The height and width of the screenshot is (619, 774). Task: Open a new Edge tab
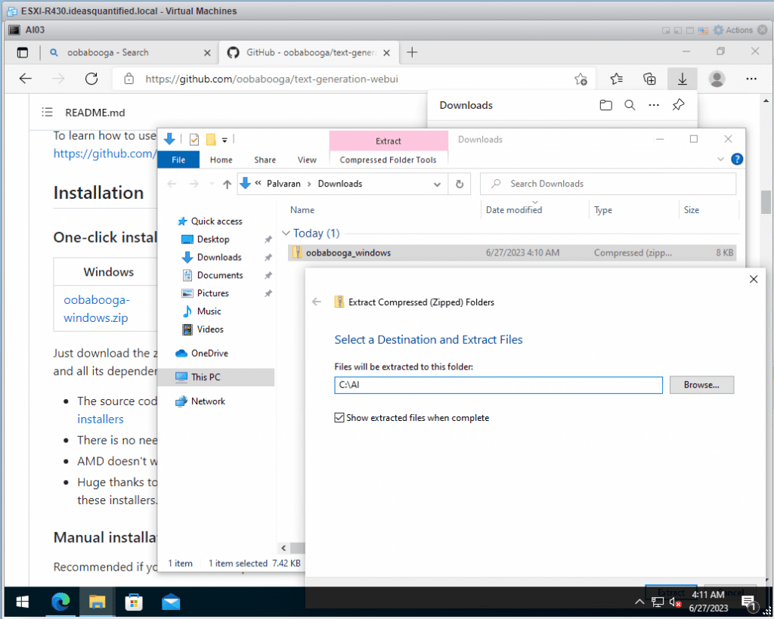click(412, 52)
